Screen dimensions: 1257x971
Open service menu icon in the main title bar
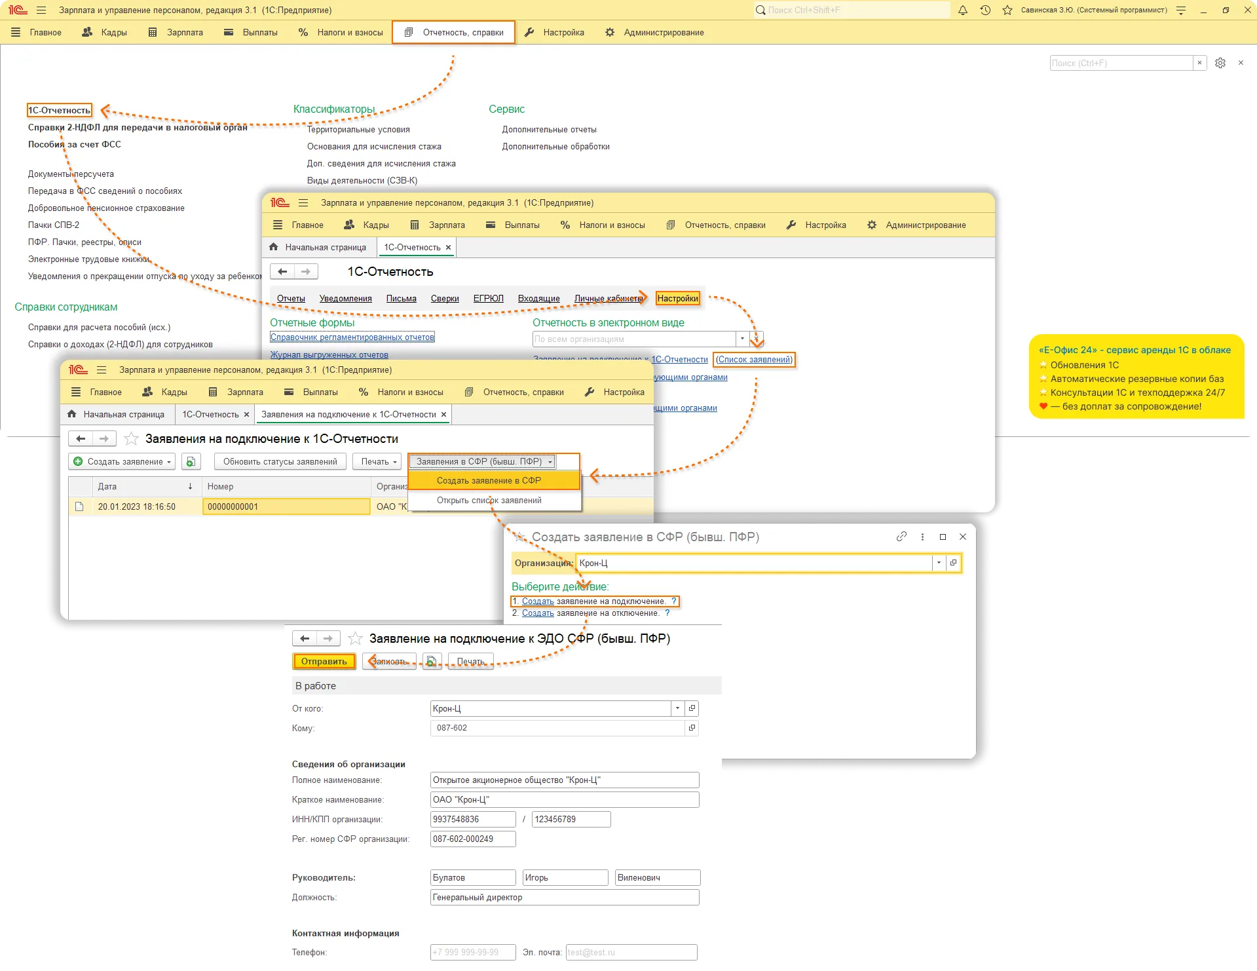point(1181,10)
